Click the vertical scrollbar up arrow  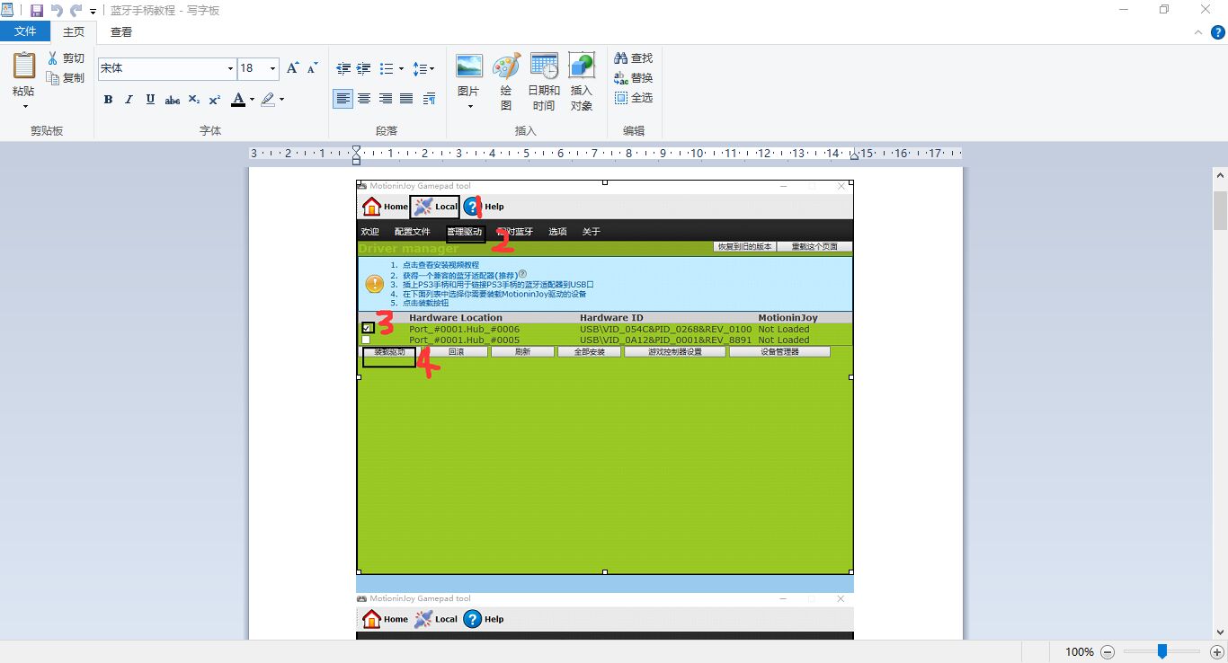(1220, 174)
